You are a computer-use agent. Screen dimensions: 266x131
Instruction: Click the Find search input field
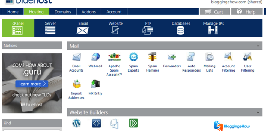point(32,130)
